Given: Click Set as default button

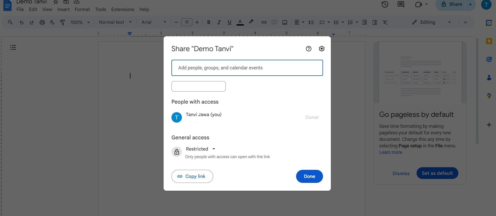Looking at the screenshot, I should tap(437, 173).
